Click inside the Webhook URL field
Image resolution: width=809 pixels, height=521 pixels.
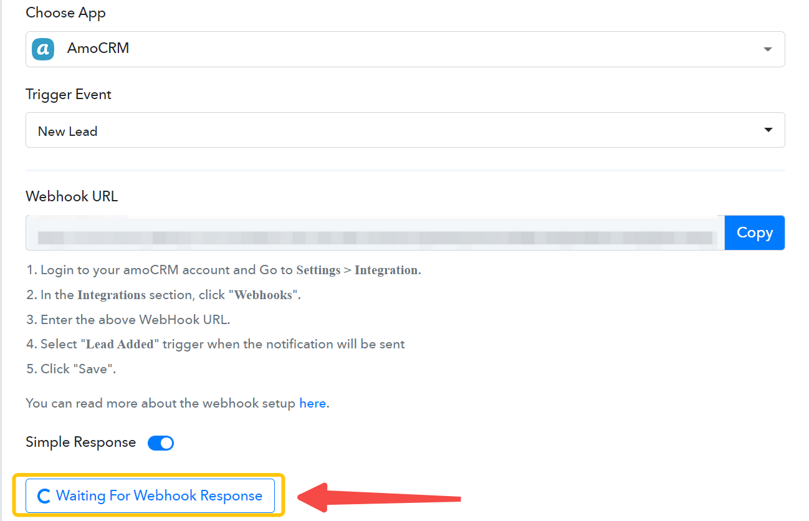[x=375, y=232]
